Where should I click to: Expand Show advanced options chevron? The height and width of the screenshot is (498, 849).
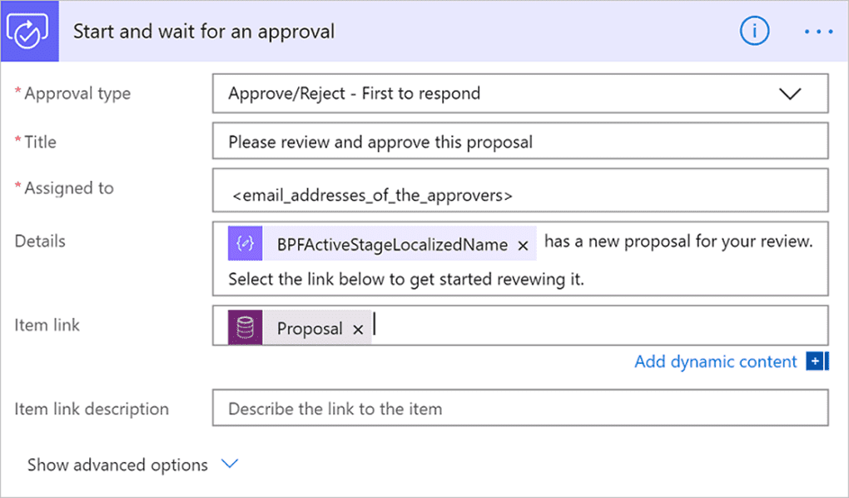229,465
